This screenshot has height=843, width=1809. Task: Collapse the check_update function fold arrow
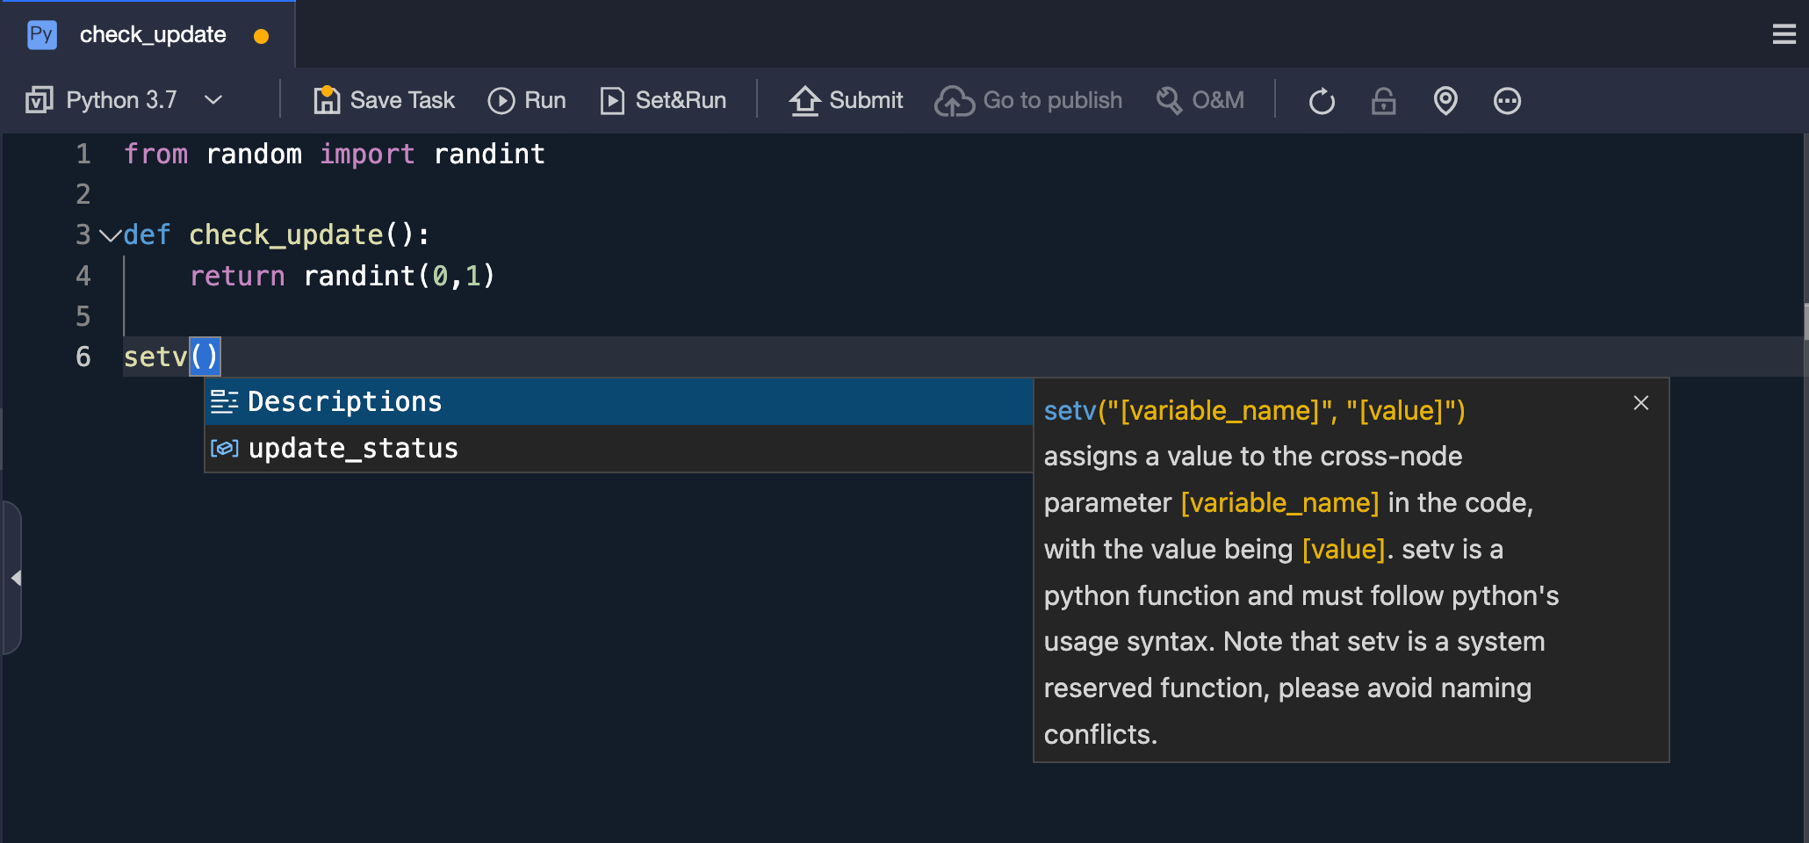pyautogui.click(x=110, y=235)
